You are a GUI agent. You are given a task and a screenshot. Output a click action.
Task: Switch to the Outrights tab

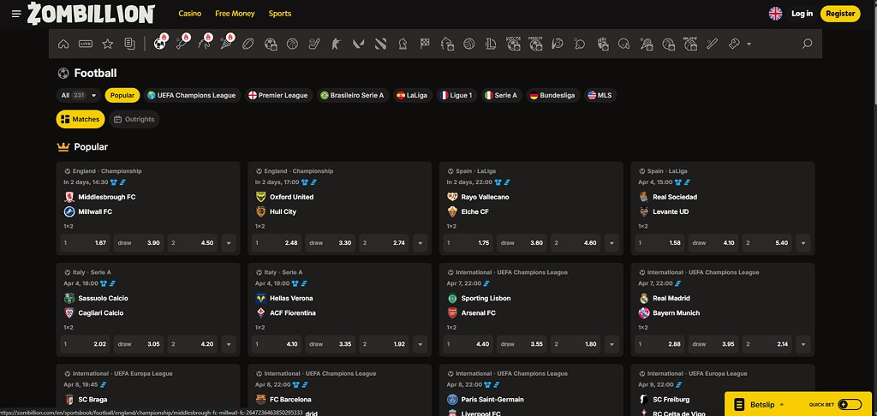(x=134, y=119)
